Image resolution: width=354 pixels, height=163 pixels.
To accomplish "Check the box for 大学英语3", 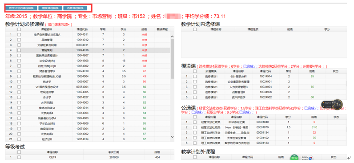I will point(19,102).
